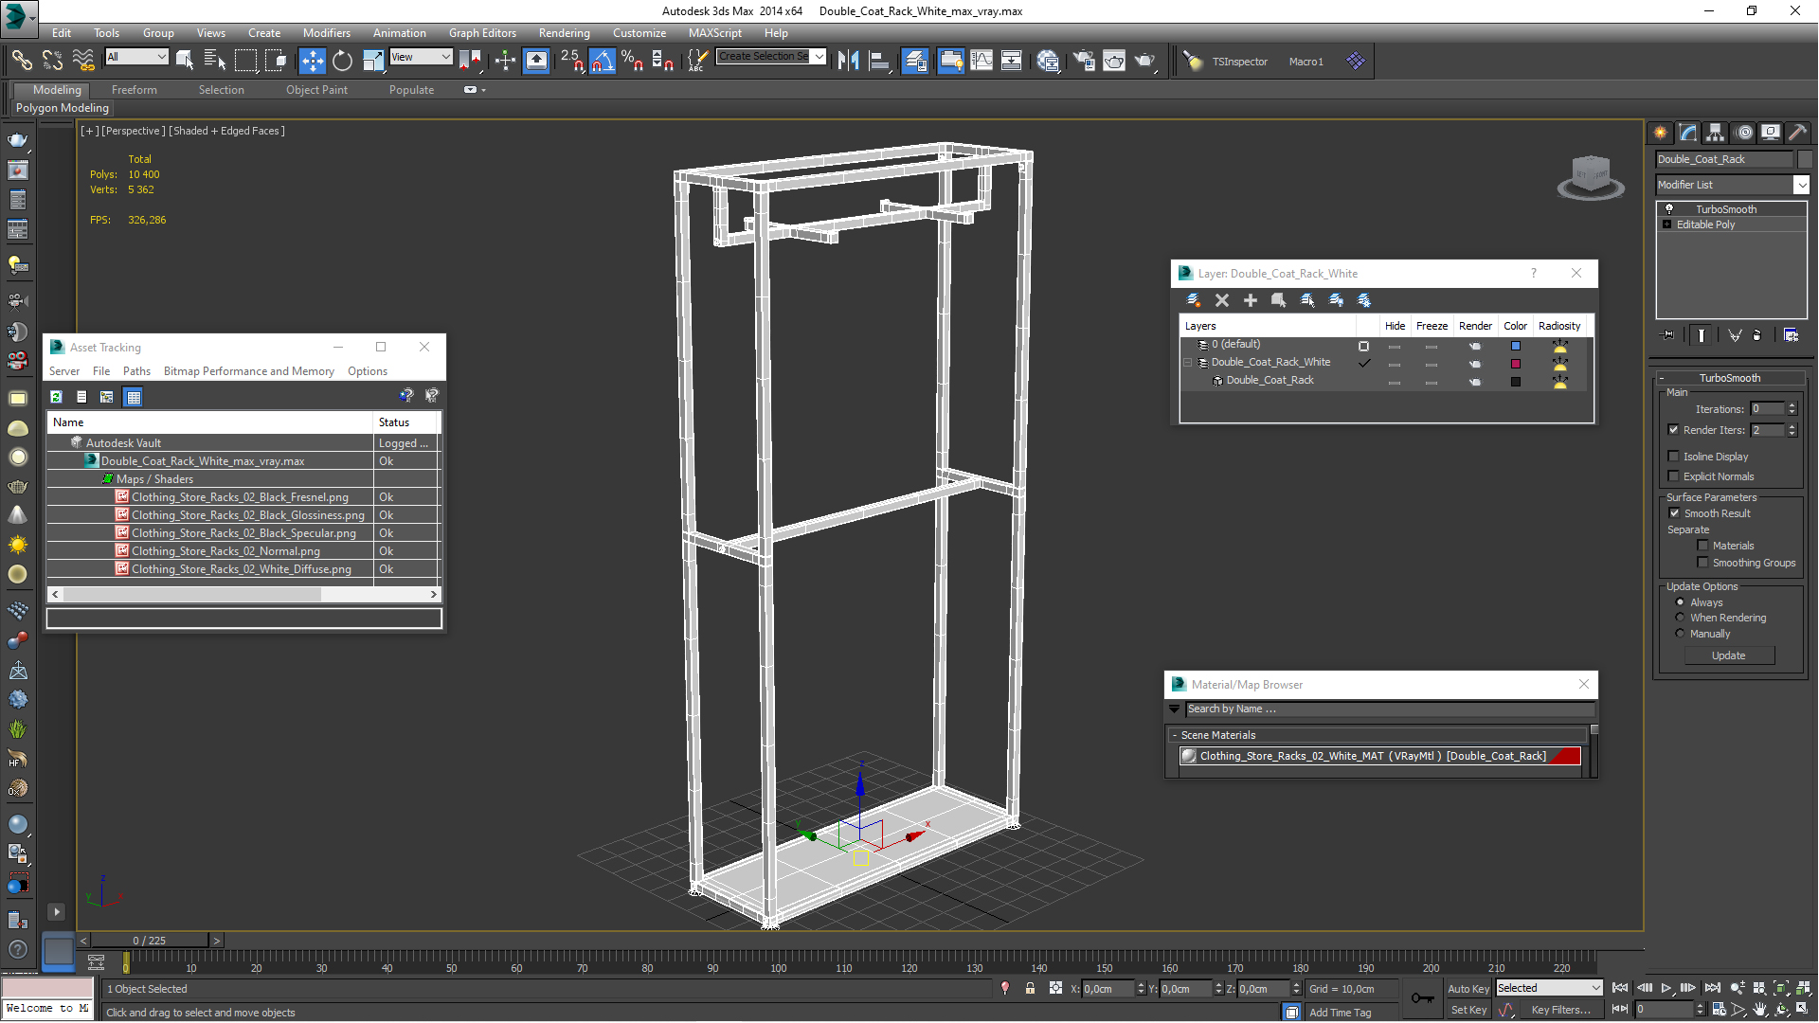
Task: Collapse the Double_Coat_Rack_White layer
Action: 1187,363
